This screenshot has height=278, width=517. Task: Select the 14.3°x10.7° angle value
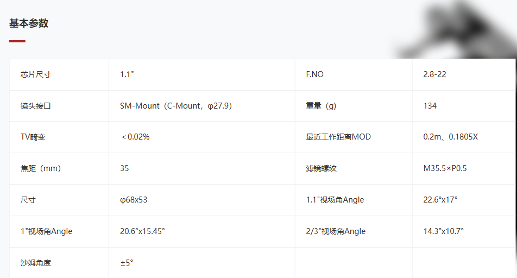point(444,231)
